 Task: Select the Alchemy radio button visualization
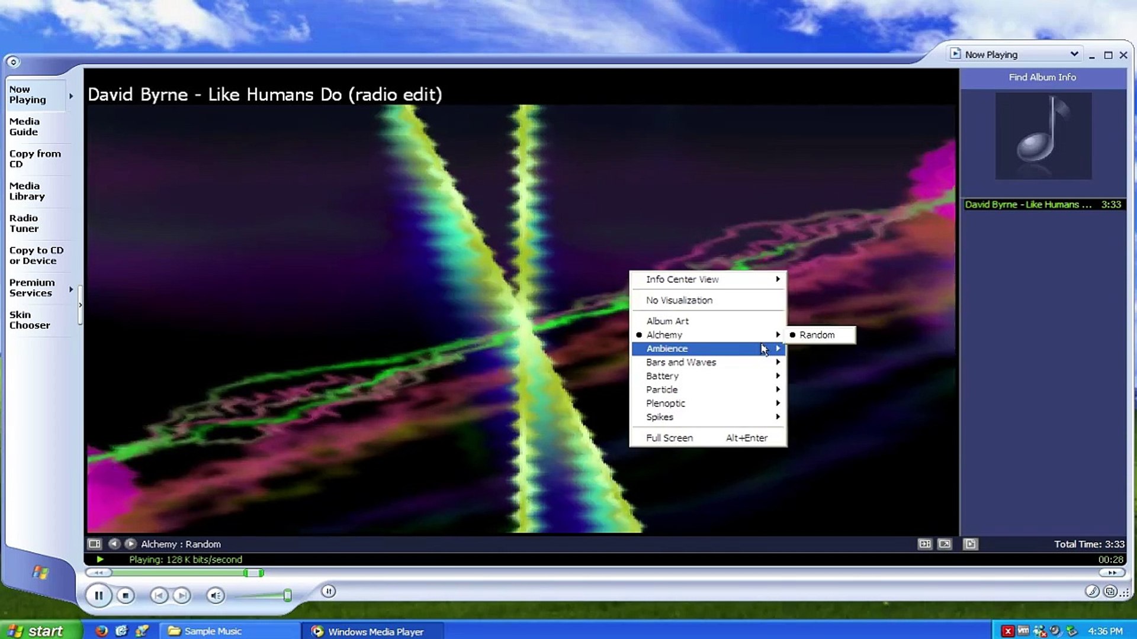pyautogui.click(x=639, y=335)
